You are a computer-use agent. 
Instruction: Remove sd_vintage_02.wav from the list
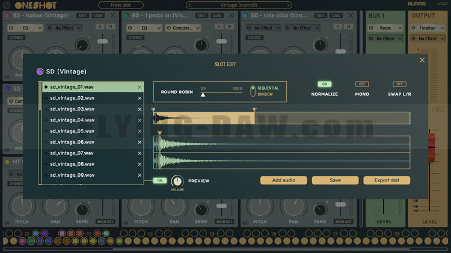click(140, 99)
